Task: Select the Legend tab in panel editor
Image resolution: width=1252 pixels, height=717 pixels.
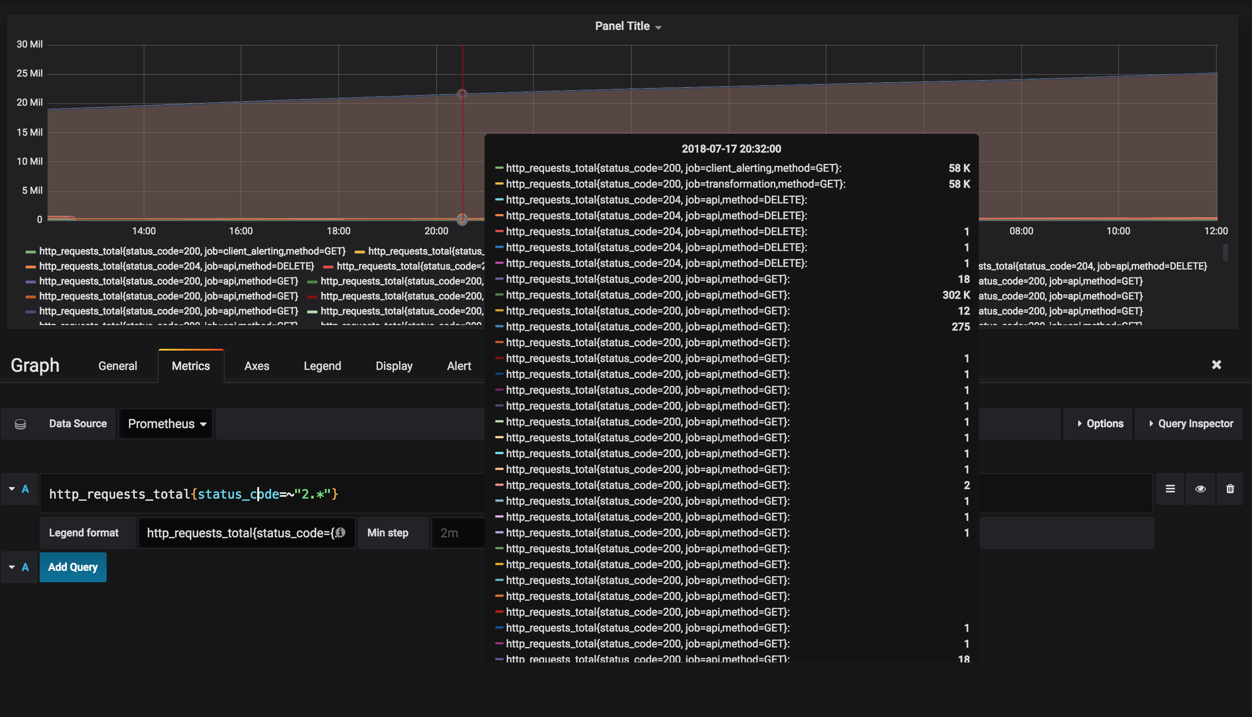Action: point(321,365)
